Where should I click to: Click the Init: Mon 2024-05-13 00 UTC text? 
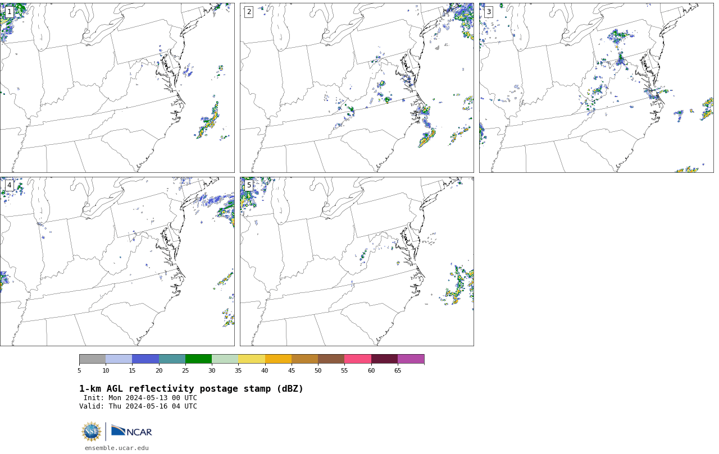(x=140, y=398)
